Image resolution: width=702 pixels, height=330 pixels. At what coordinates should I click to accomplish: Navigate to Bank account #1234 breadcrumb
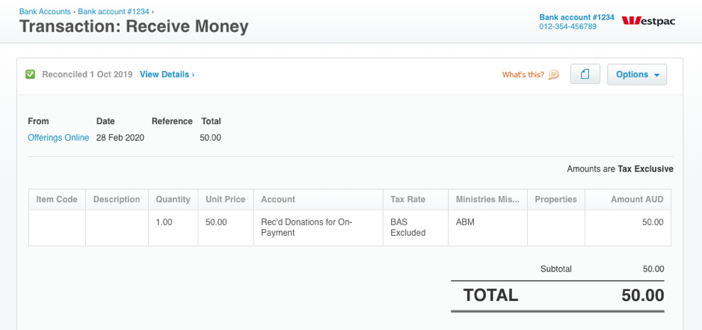pyautogui.click(x=114, y=12)
